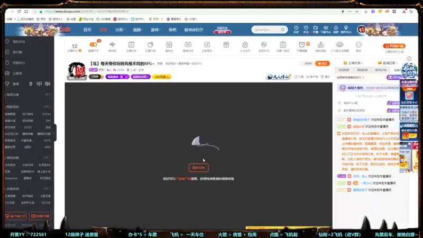
Task: Click the browser address bar URL
Action: pos(86,12)
